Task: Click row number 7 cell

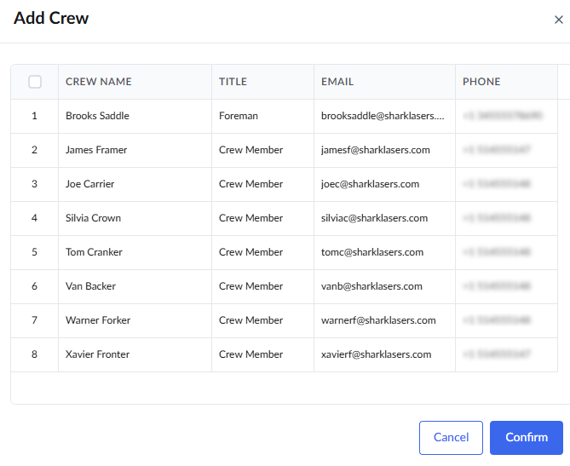Action: 35,320
